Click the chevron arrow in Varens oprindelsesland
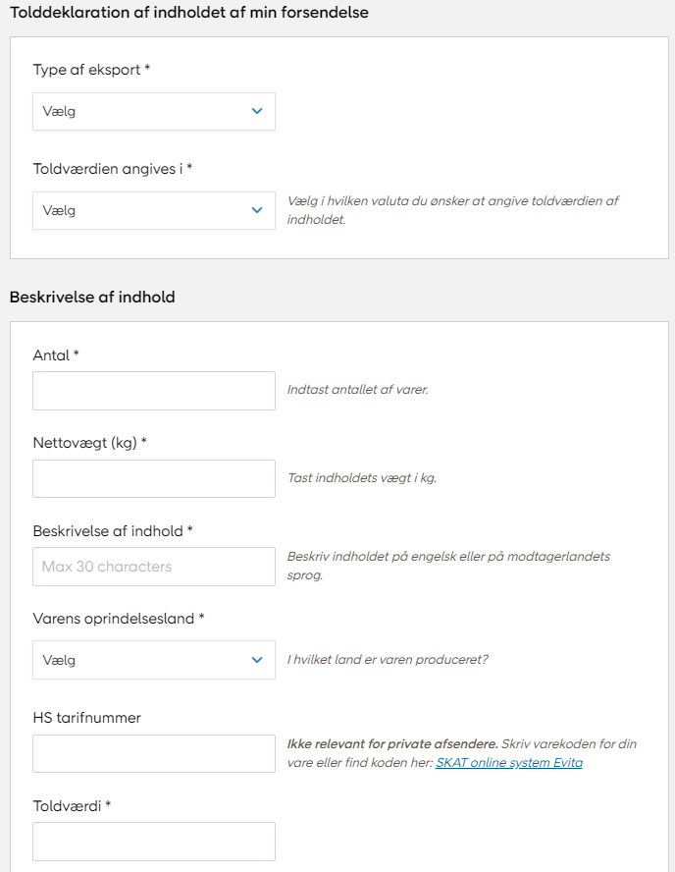The image size is (675, 872). tap(257, 660)
